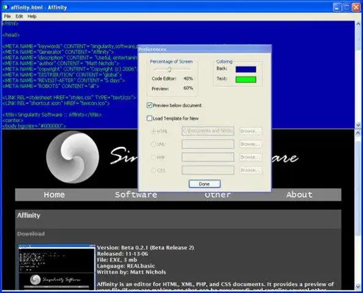Click the "Version: Beta 0.2.1" line
363x293 pixels.
click(x=146, y=248)
